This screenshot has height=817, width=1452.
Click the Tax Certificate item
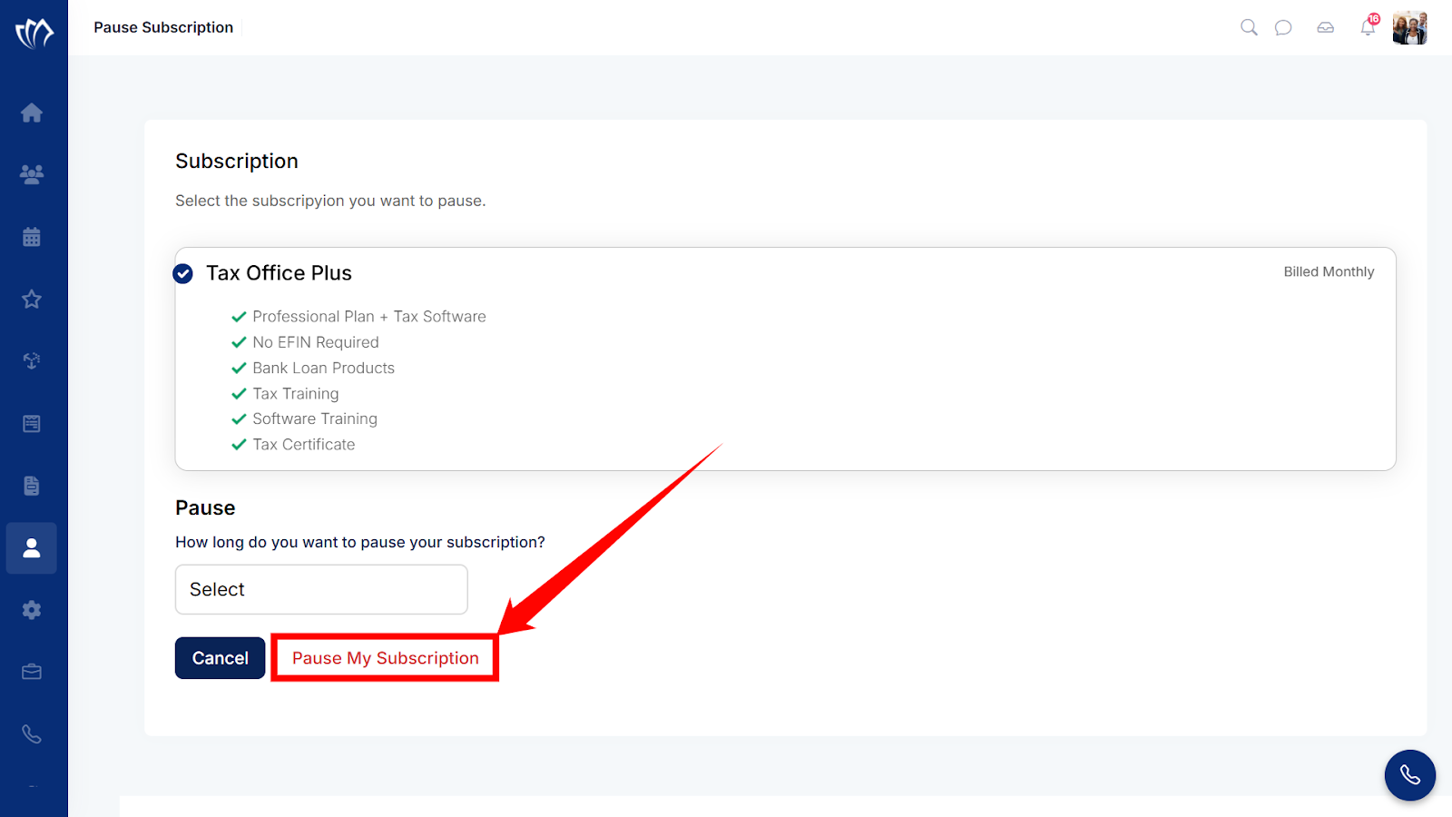tap(304, 444)
